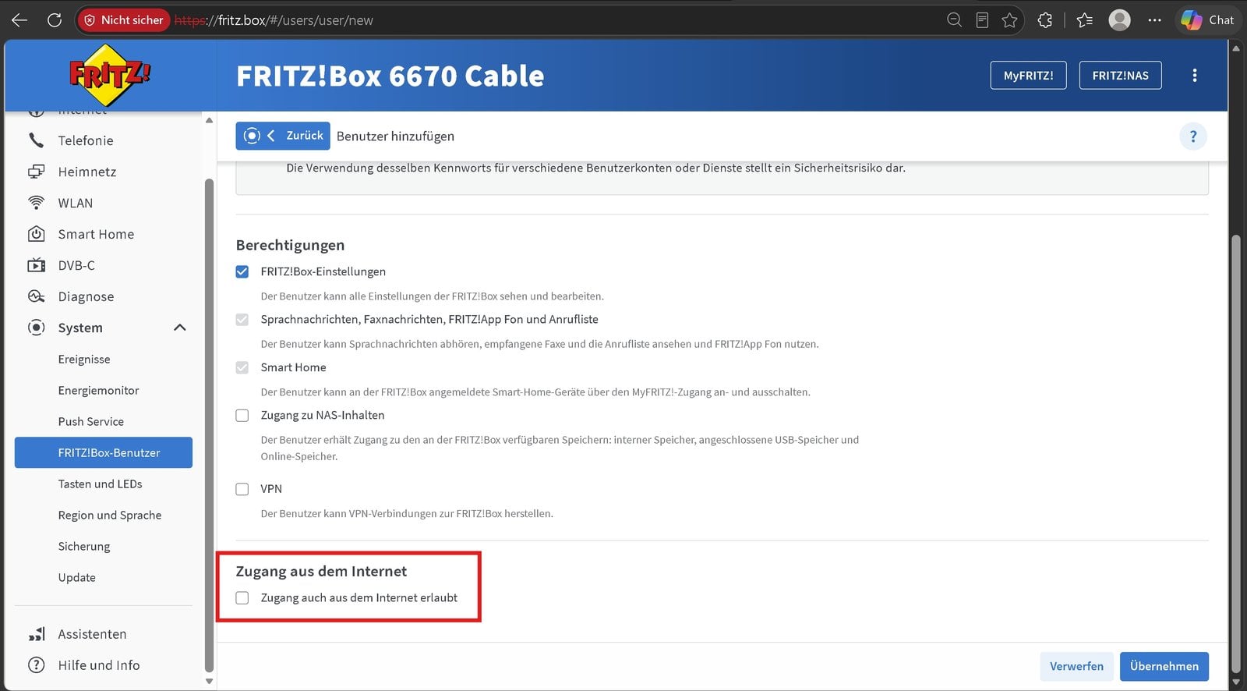Click the Hilfe und Info question icon

click(x=36, y=665)
